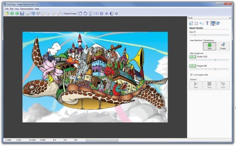This screenshot has height=146, width=236.
Task: Select the highlighted Smart Resize tool icon
Action: tap(213, 23)
